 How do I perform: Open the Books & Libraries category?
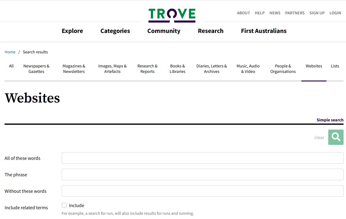[177, 69]
